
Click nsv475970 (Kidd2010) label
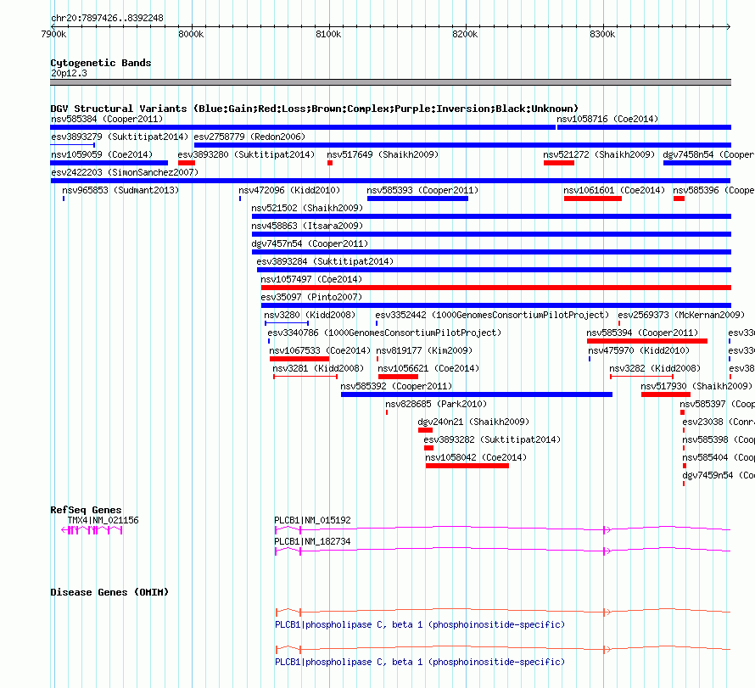pyautogui.click(x=639, y=350)
